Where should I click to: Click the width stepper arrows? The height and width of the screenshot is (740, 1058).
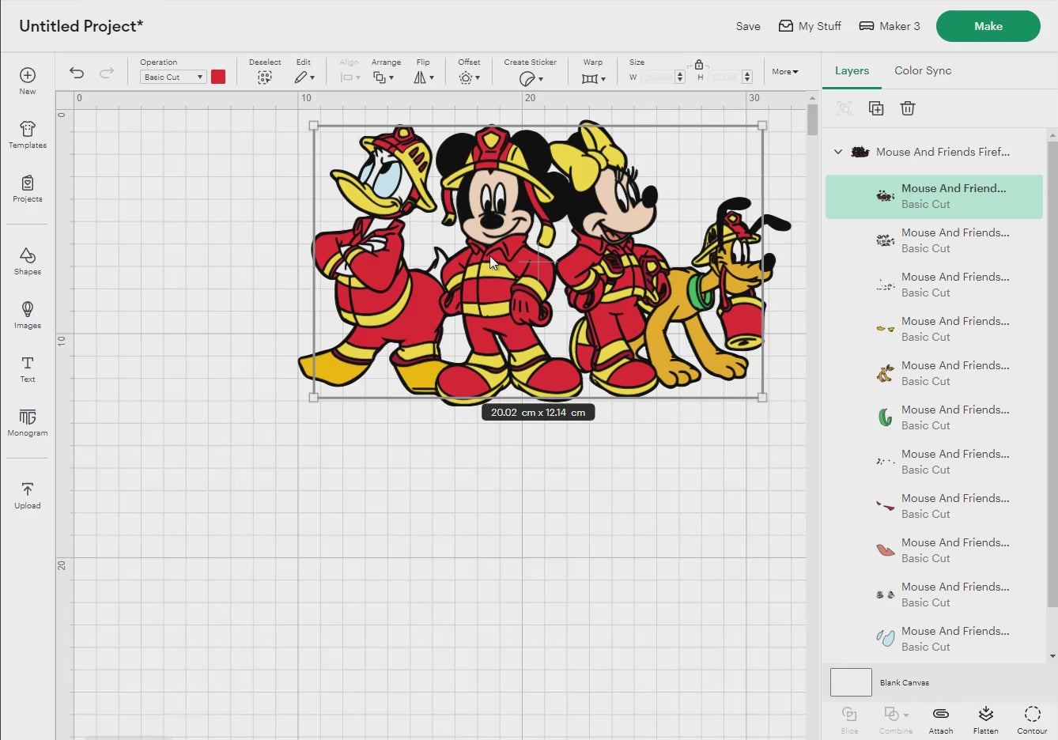click(680, 77)
